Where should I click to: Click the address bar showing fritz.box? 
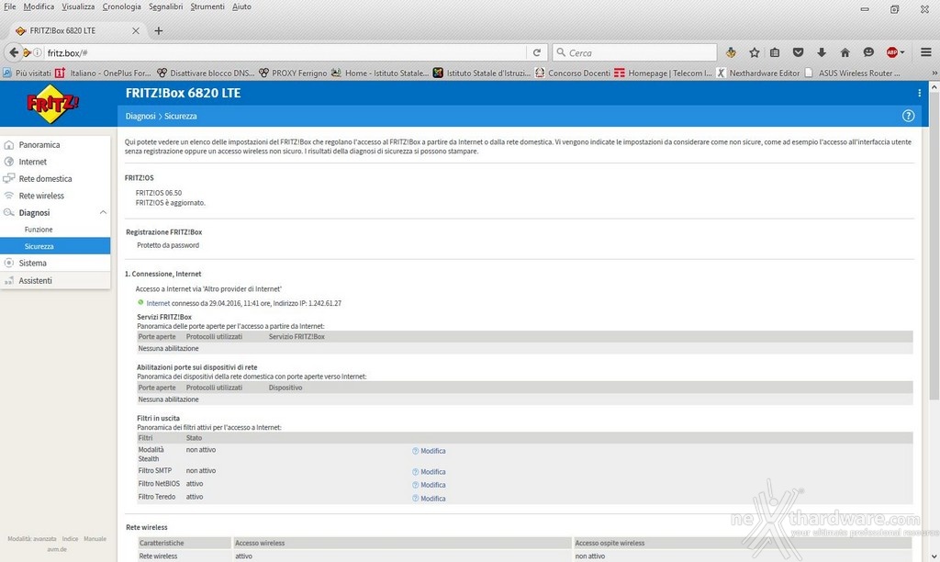(285, 52)
